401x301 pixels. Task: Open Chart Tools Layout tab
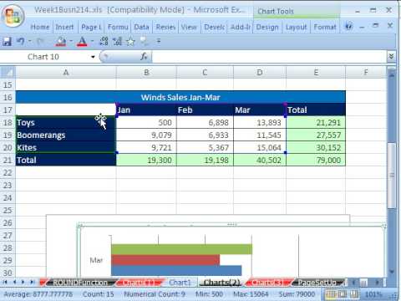click(296, 27)
